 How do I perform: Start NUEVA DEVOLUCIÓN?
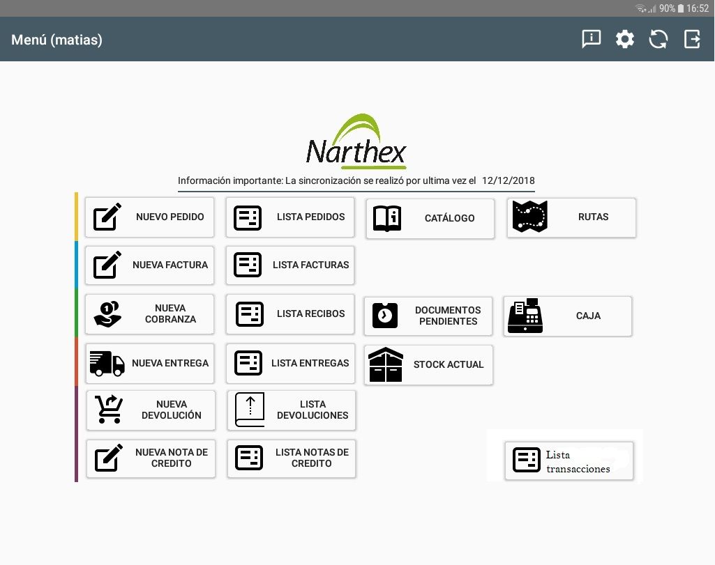point(151,410)
